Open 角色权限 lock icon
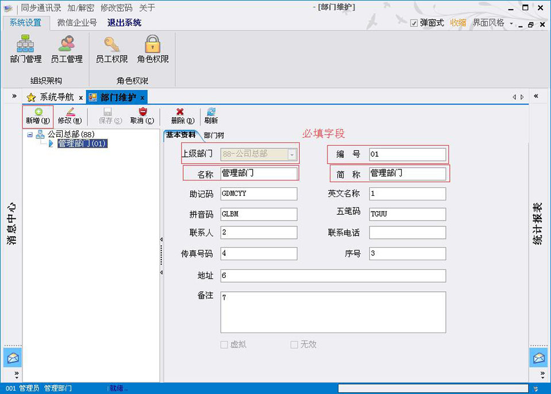Image resolution: width=551 pixels, height=394 pixels. 153,49
